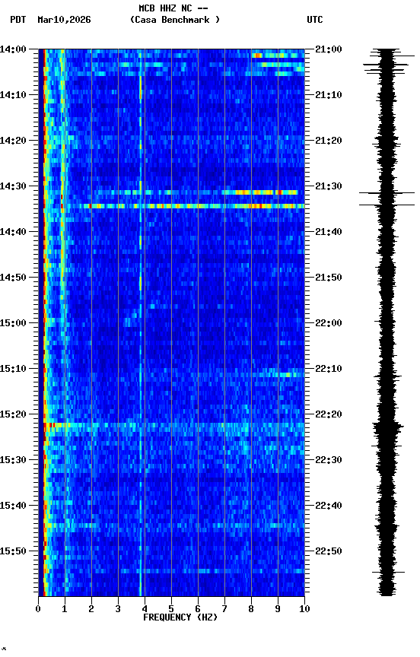420x657 pixels.
Task: Click the 'Mar10,2026' date label
Action: coord(64,20)
